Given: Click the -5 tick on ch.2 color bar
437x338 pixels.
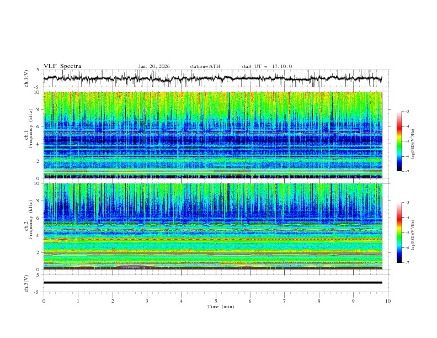Looking at the screenshot, I should 407,233.
